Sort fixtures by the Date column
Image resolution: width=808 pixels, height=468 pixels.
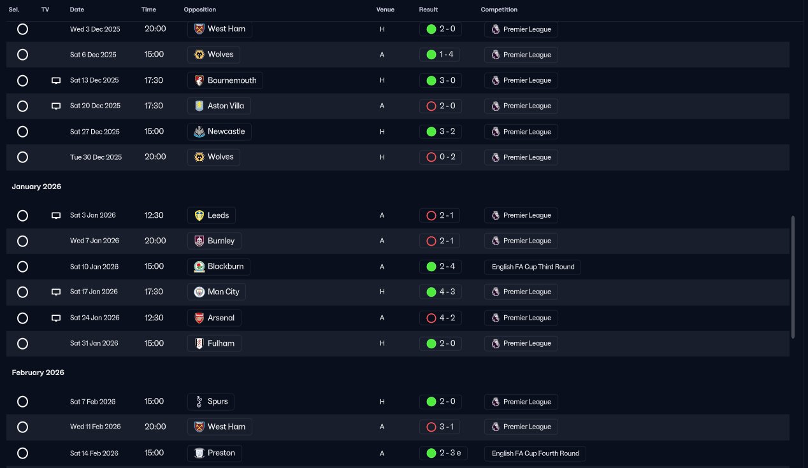pos(76,10)
